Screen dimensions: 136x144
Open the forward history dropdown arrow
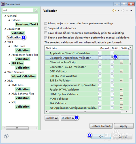[x=127, y=10]
